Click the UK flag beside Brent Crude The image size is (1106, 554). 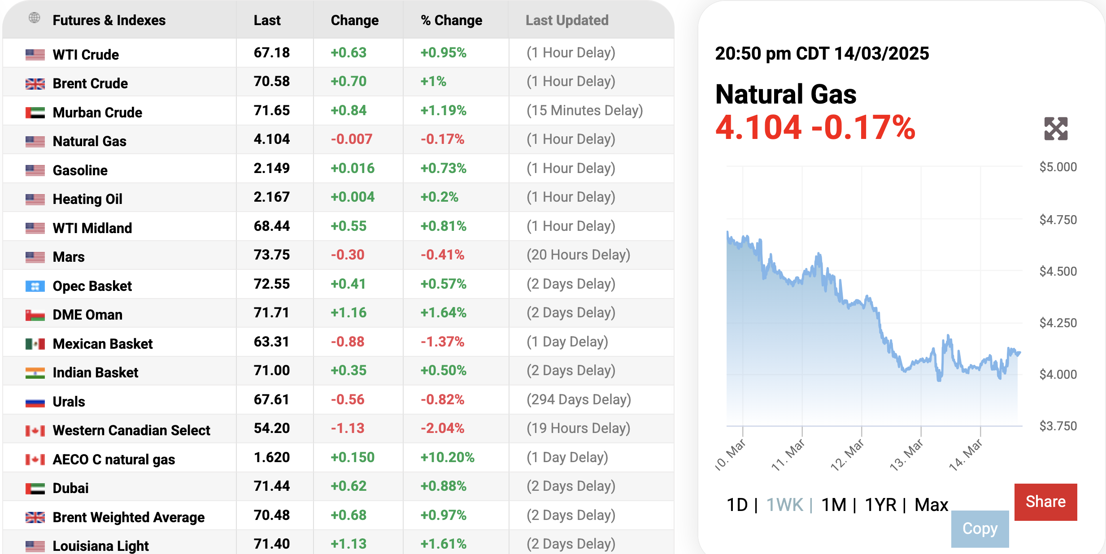tap(35, 84)
